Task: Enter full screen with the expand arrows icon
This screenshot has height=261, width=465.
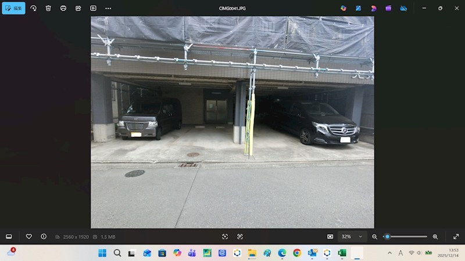Action: [456, 237]
